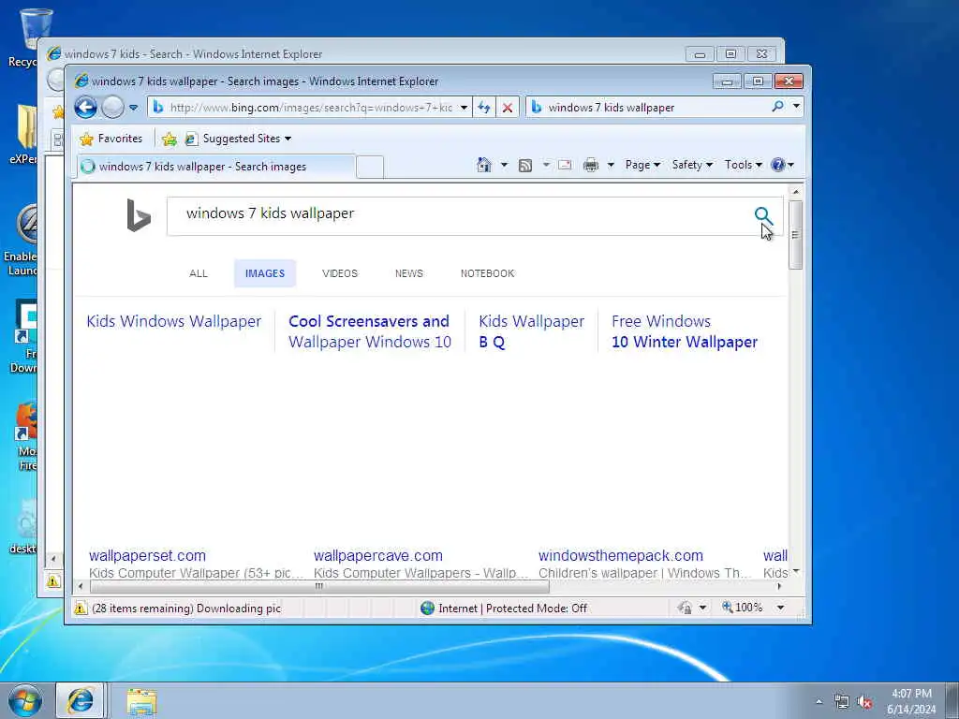This screenshot has height=719, width=959.
Task: Click the Help question mark icon
Action: [x=778, y=165]
